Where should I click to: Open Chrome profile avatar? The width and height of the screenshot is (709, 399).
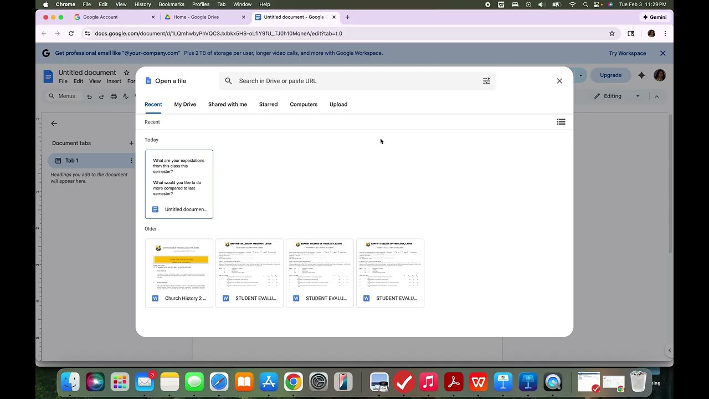coord(651,33)
